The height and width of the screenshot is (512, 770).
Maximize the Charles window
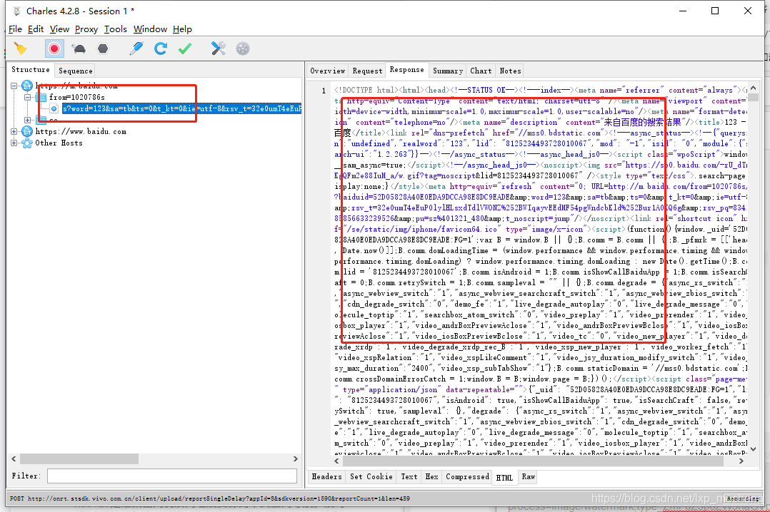(x=715, y=11)
